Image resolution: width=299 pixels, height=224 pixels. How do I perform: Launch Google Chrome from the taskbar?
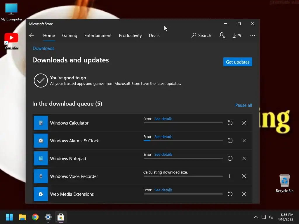[35, 217]
